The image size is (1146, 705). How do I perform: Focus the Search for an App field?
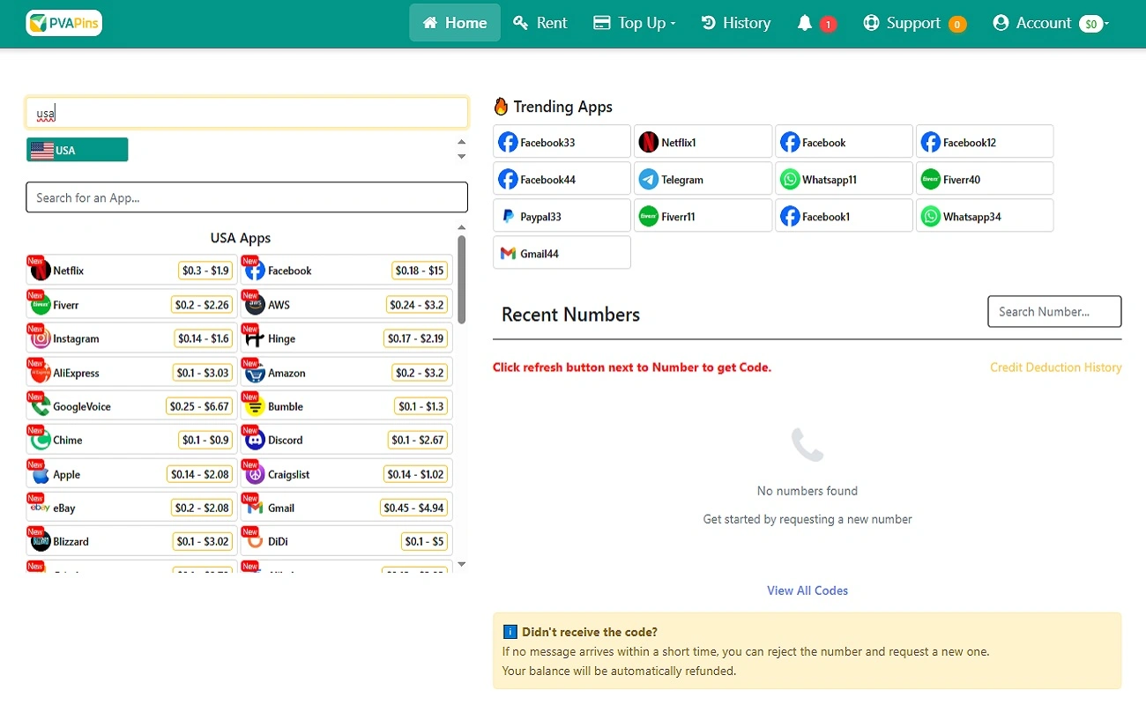pos(247,197)
